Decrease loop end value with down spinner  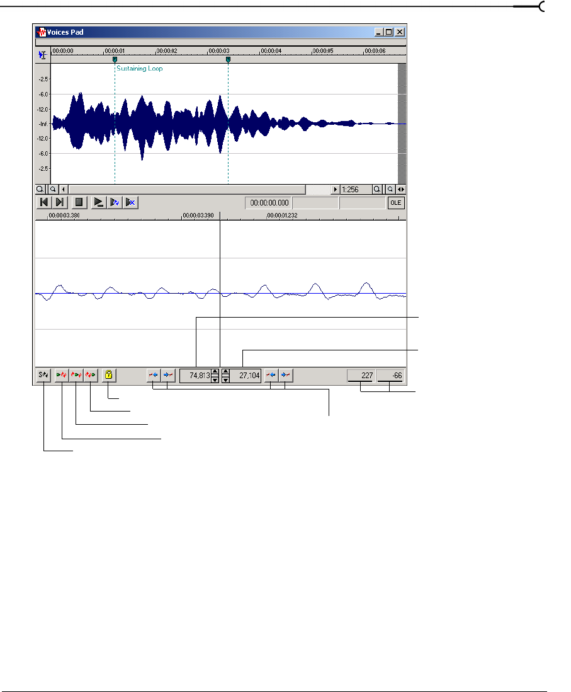(215, 379)
